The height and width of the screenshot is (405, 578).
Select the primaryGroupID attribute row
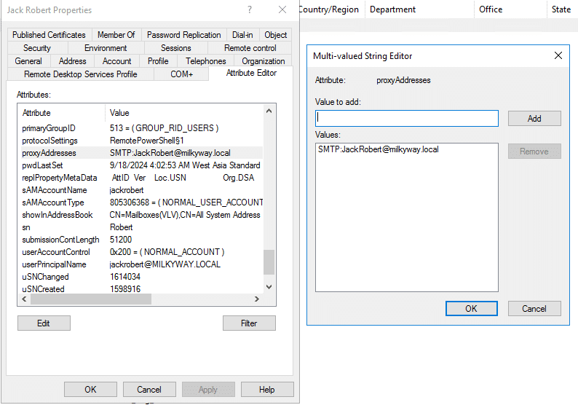[x=142, y=128]
